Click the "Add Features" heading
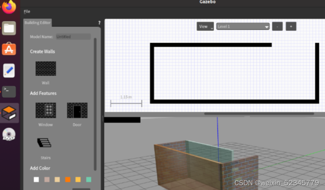 43,93
